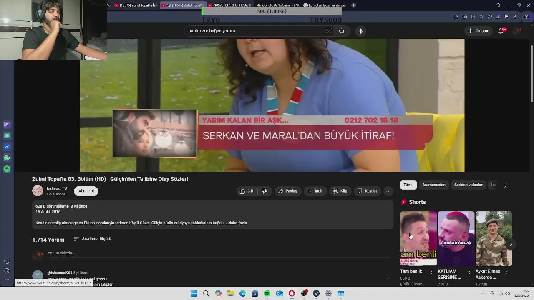Open Opera snapshot camera tool
Screen dimensions: 534x300
click(464, 17)
